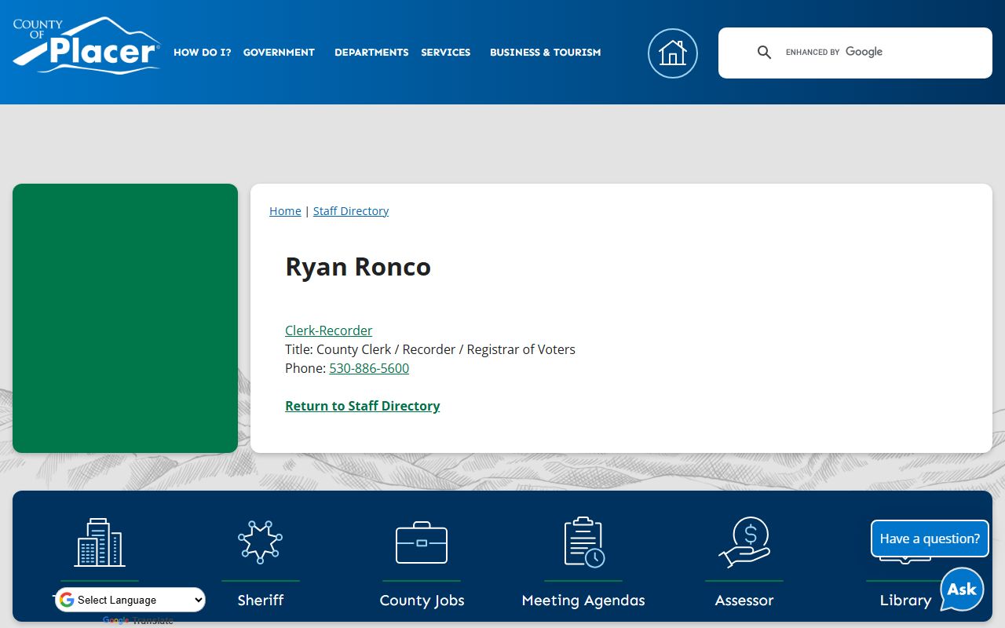This screenshot has height=628, width=1005.
Task: Click Return to Staff Directory link
Action: (363, 406)
